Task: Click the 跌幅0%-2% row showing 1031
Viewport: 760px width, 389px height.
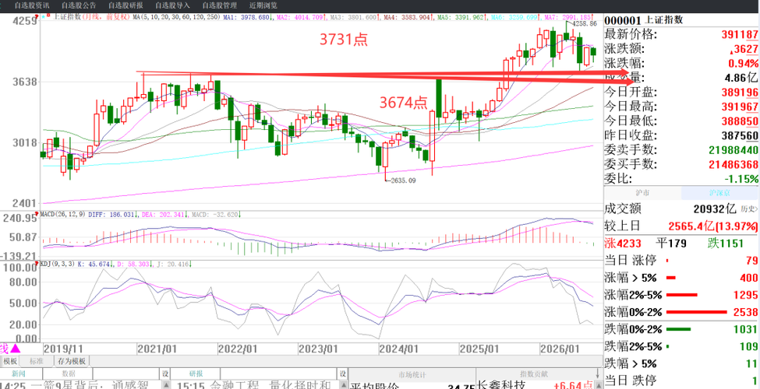Action: pyautogui.click(x=681, y=330)
